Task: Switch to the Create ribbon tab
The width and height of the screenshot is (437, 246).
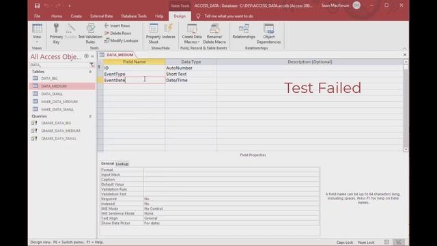Action: click(x=76, y=16)
